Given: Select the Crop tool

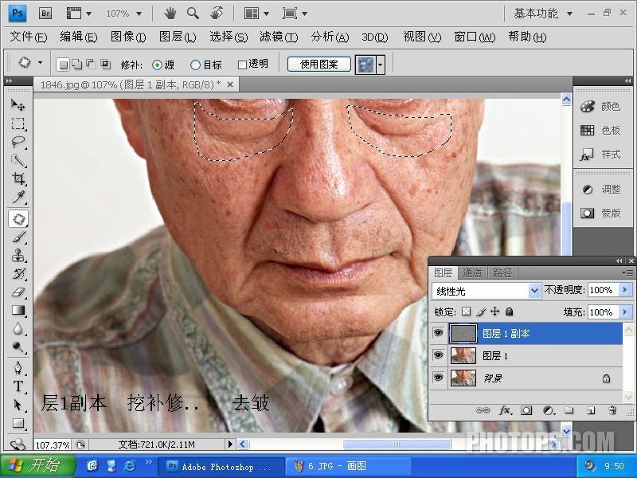Looking at the screenshot, I should click(18, 178).
